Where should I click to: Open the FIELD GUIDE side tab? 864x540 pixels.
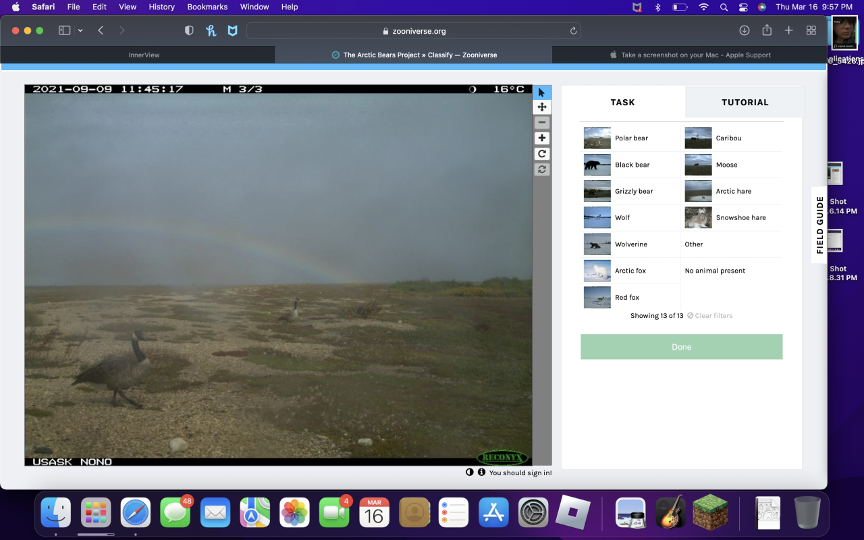tap(819, 225)
